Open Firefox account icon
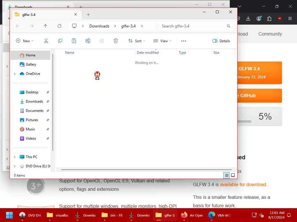297x222 pixels. (259, 18)
